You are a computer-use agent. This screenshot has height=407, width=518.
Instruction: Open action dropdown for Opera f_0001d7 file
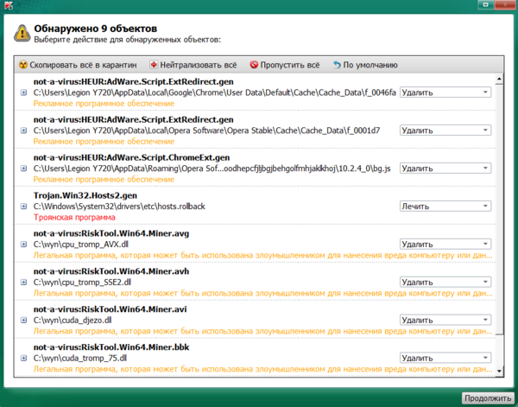[x=445, y=130]
